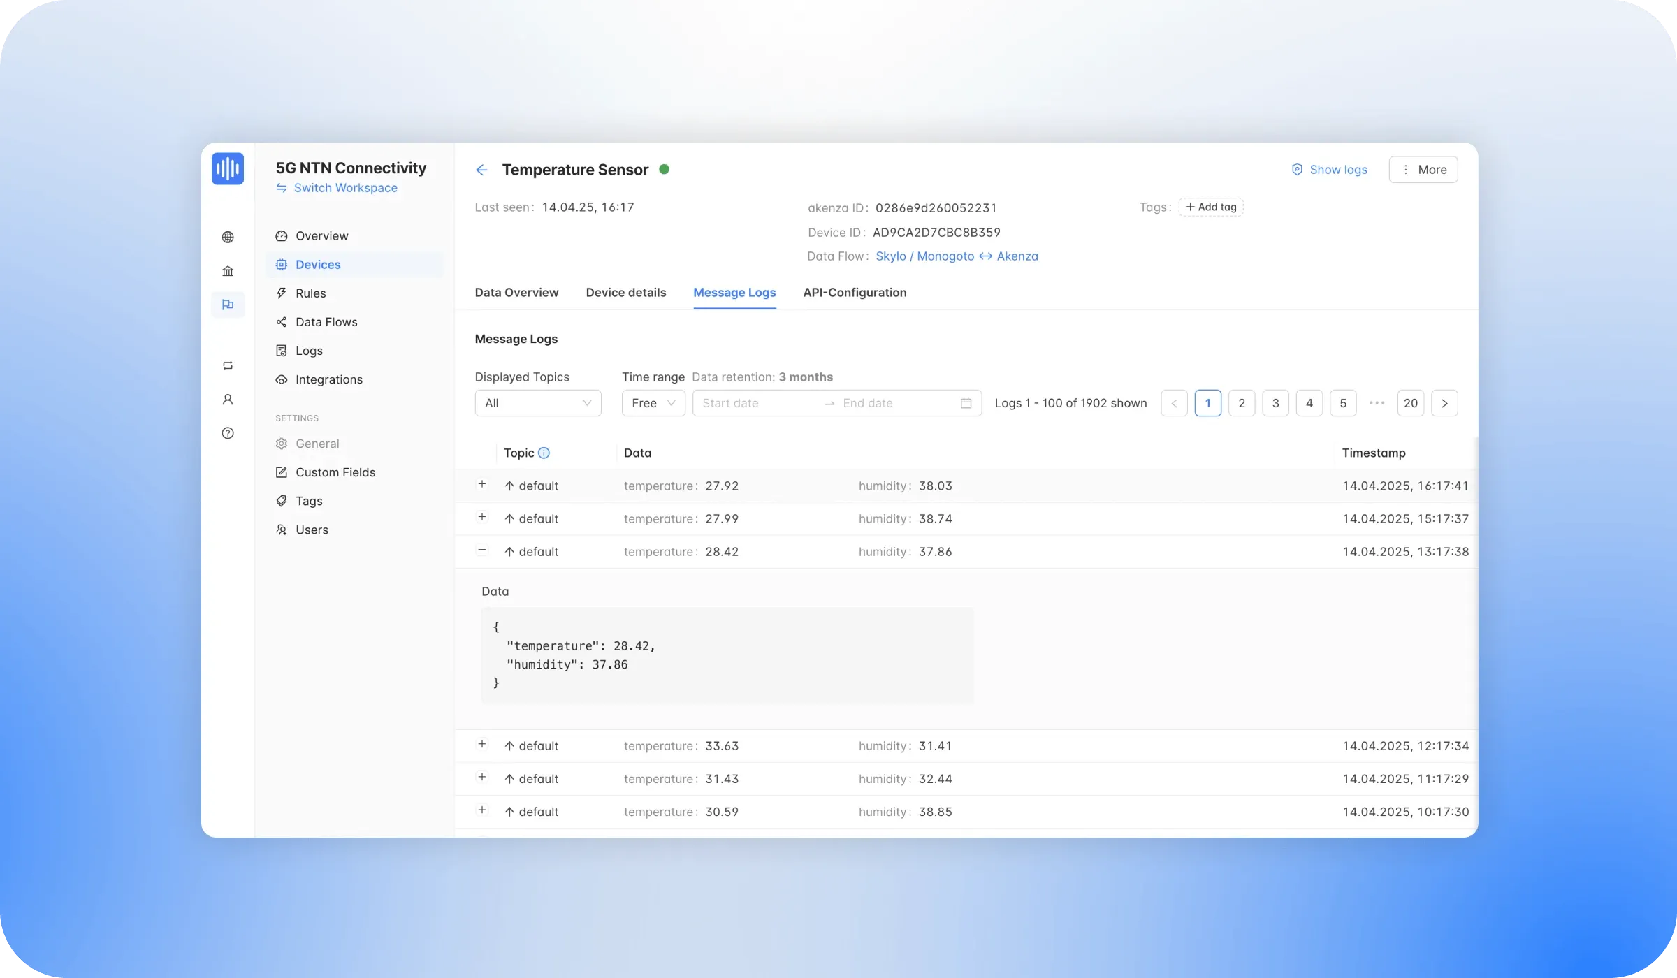Click the Add tag button
This screenshot has width=1677, height=978.
(x=1211, y=207)
